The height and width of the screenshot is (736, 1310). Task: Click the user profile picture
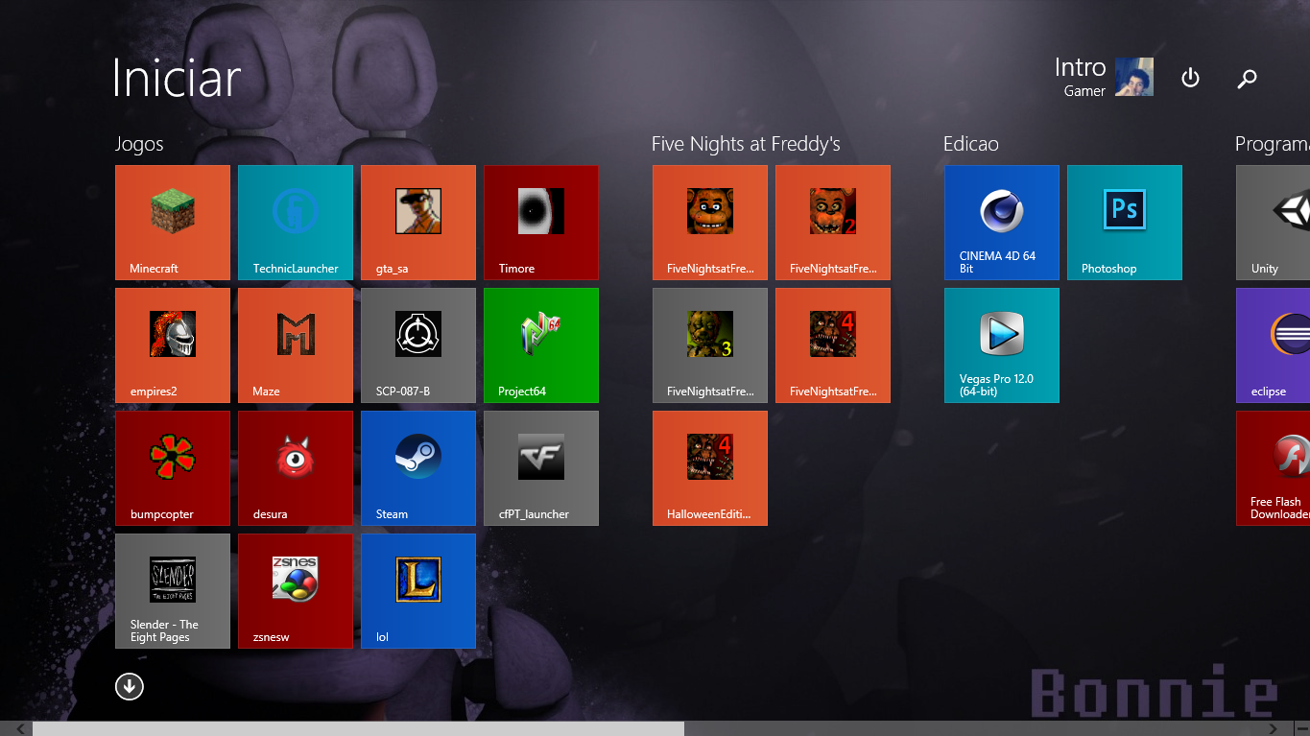point(1134,77)
